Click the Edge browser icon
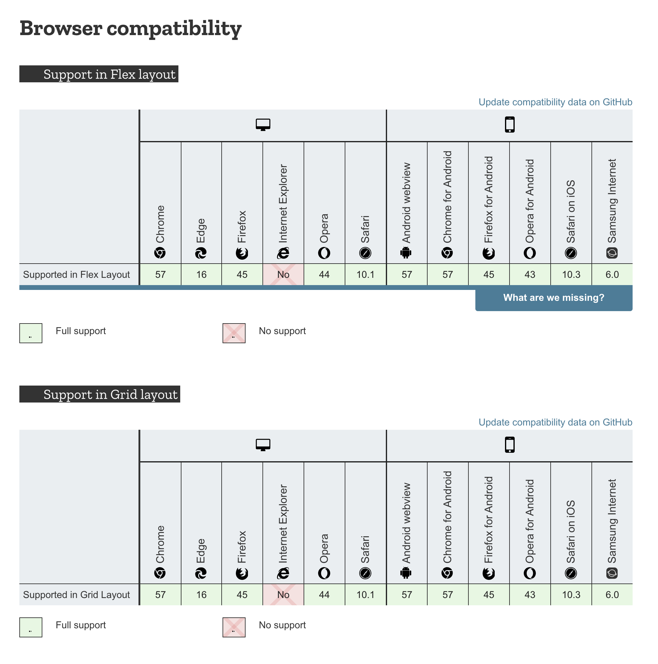 coord(201,253)
